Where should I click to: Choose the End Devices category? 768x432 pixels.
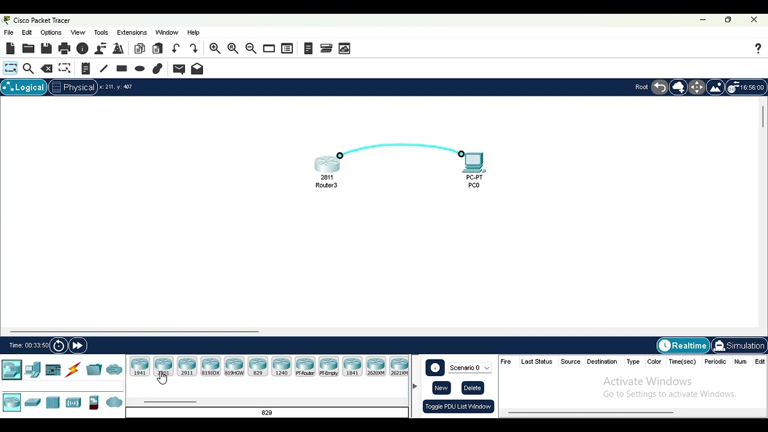(x=32, y=370)
